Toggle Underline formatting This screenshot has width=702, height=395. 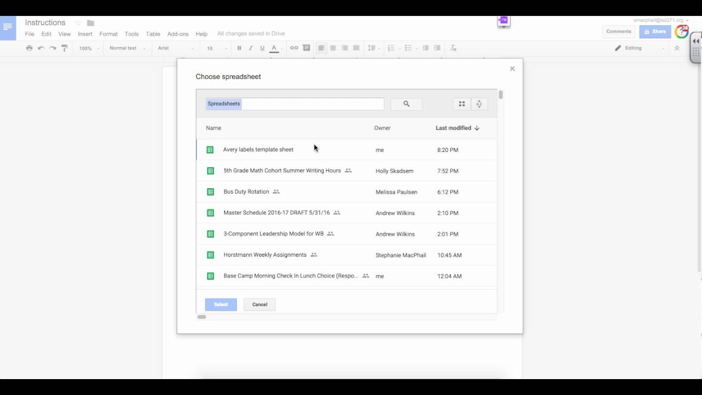coord(262,48)
